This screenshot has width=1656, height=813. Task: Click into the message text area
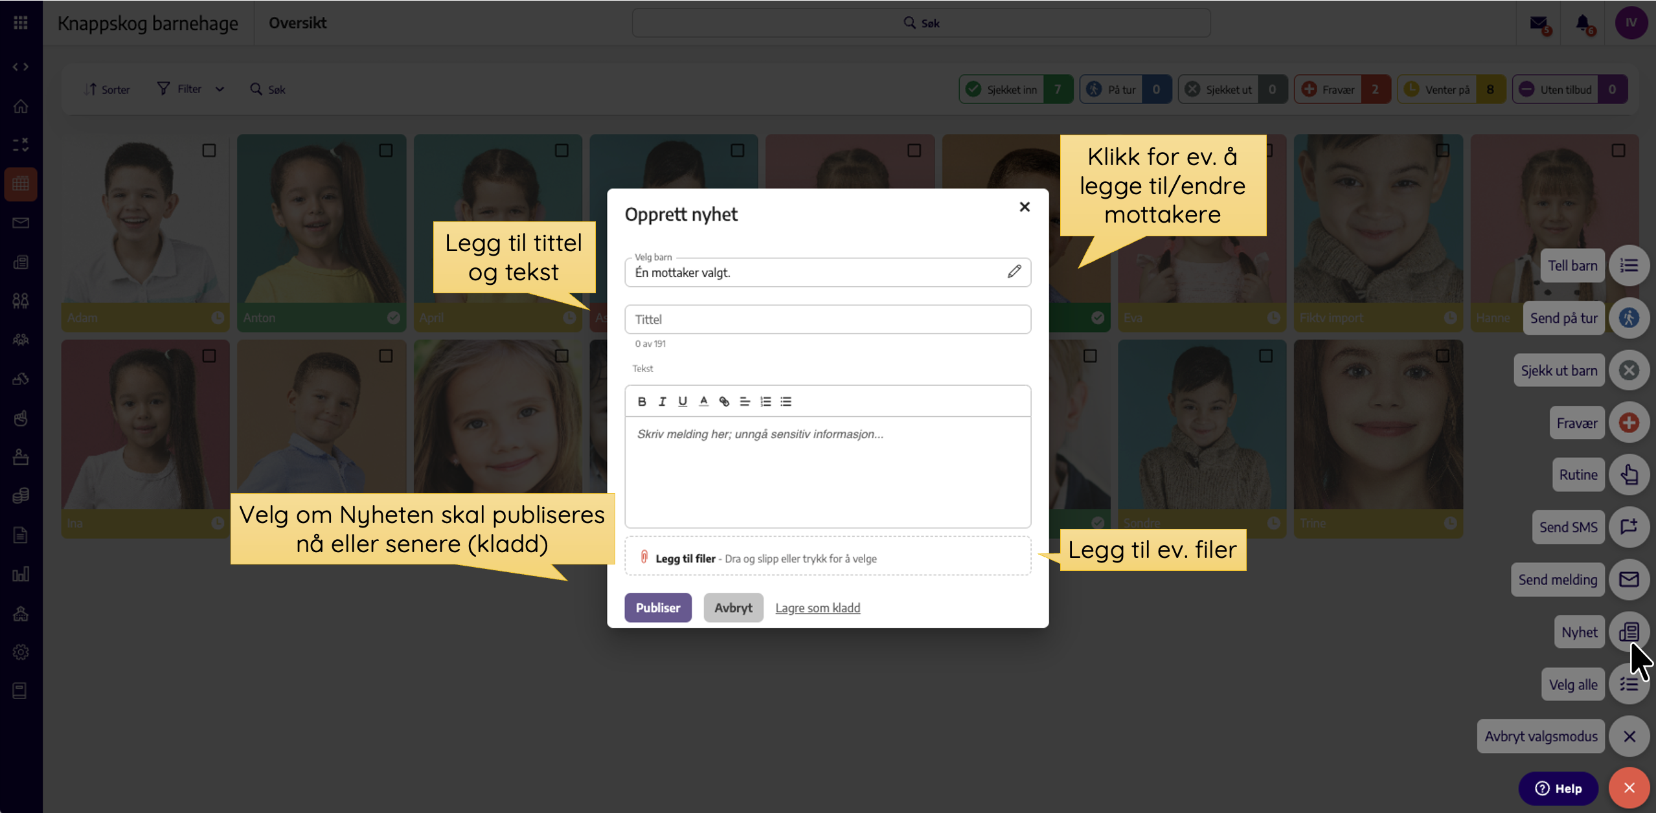point(828,472)
